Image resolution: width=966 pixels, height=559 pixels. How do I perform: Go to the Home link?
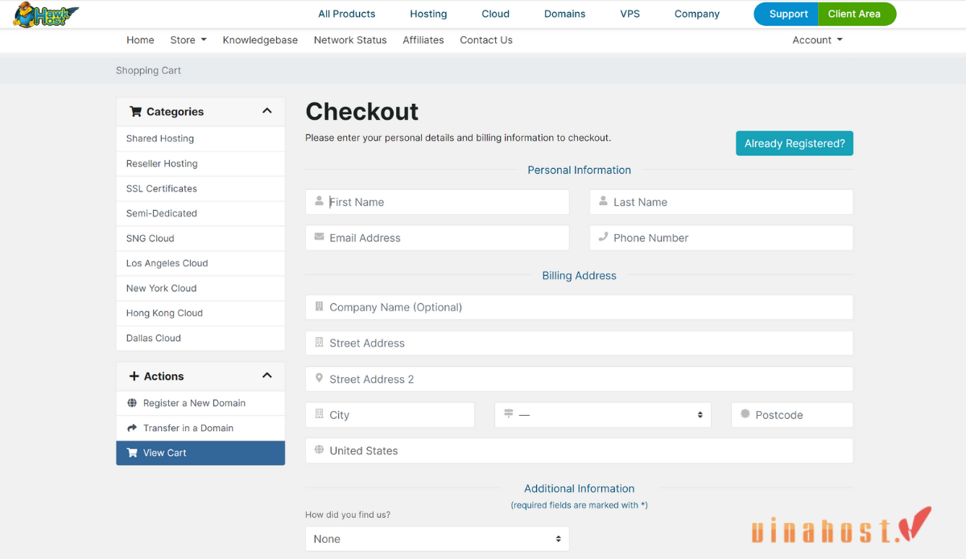(x=140, y=39)
